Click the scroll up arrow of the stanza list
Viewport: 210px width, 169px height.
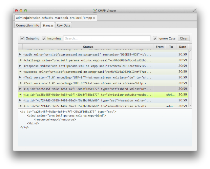(190, 51)
